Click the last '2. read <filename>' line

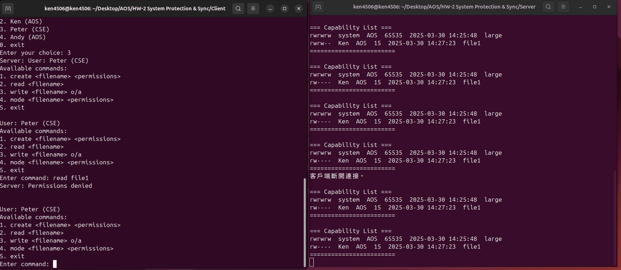[32, 233]
